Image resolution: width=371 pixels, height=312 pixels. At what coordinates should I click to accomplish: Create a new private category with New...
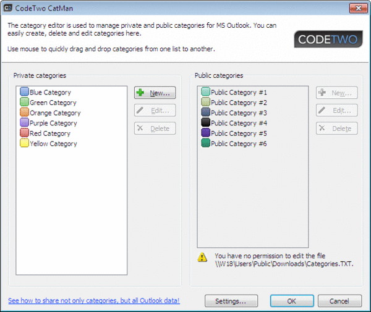[x=155, y=93]
